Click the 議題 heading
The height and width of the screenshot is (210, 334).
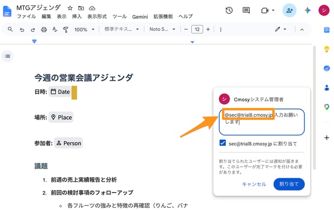click(41, 166)
